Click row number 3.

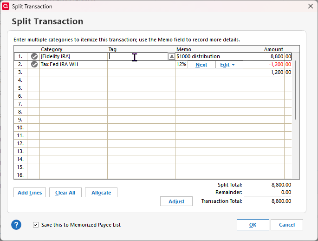[x=20, y=72]
